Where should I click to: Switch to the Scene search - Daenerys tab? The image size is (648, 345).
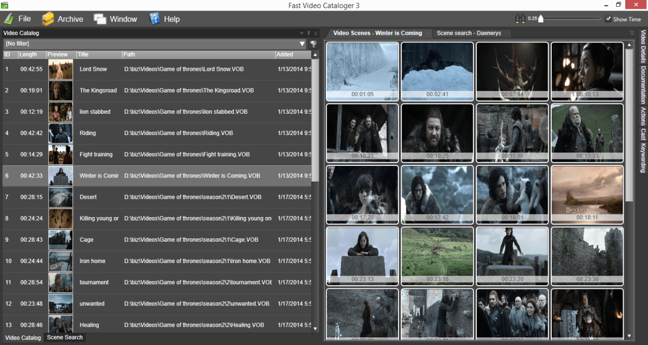pyautogui.click(x=471, y=33)
